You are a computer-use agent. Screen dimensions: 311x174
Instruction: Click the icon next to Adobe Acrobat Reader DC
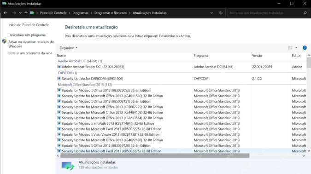(59, 67)
